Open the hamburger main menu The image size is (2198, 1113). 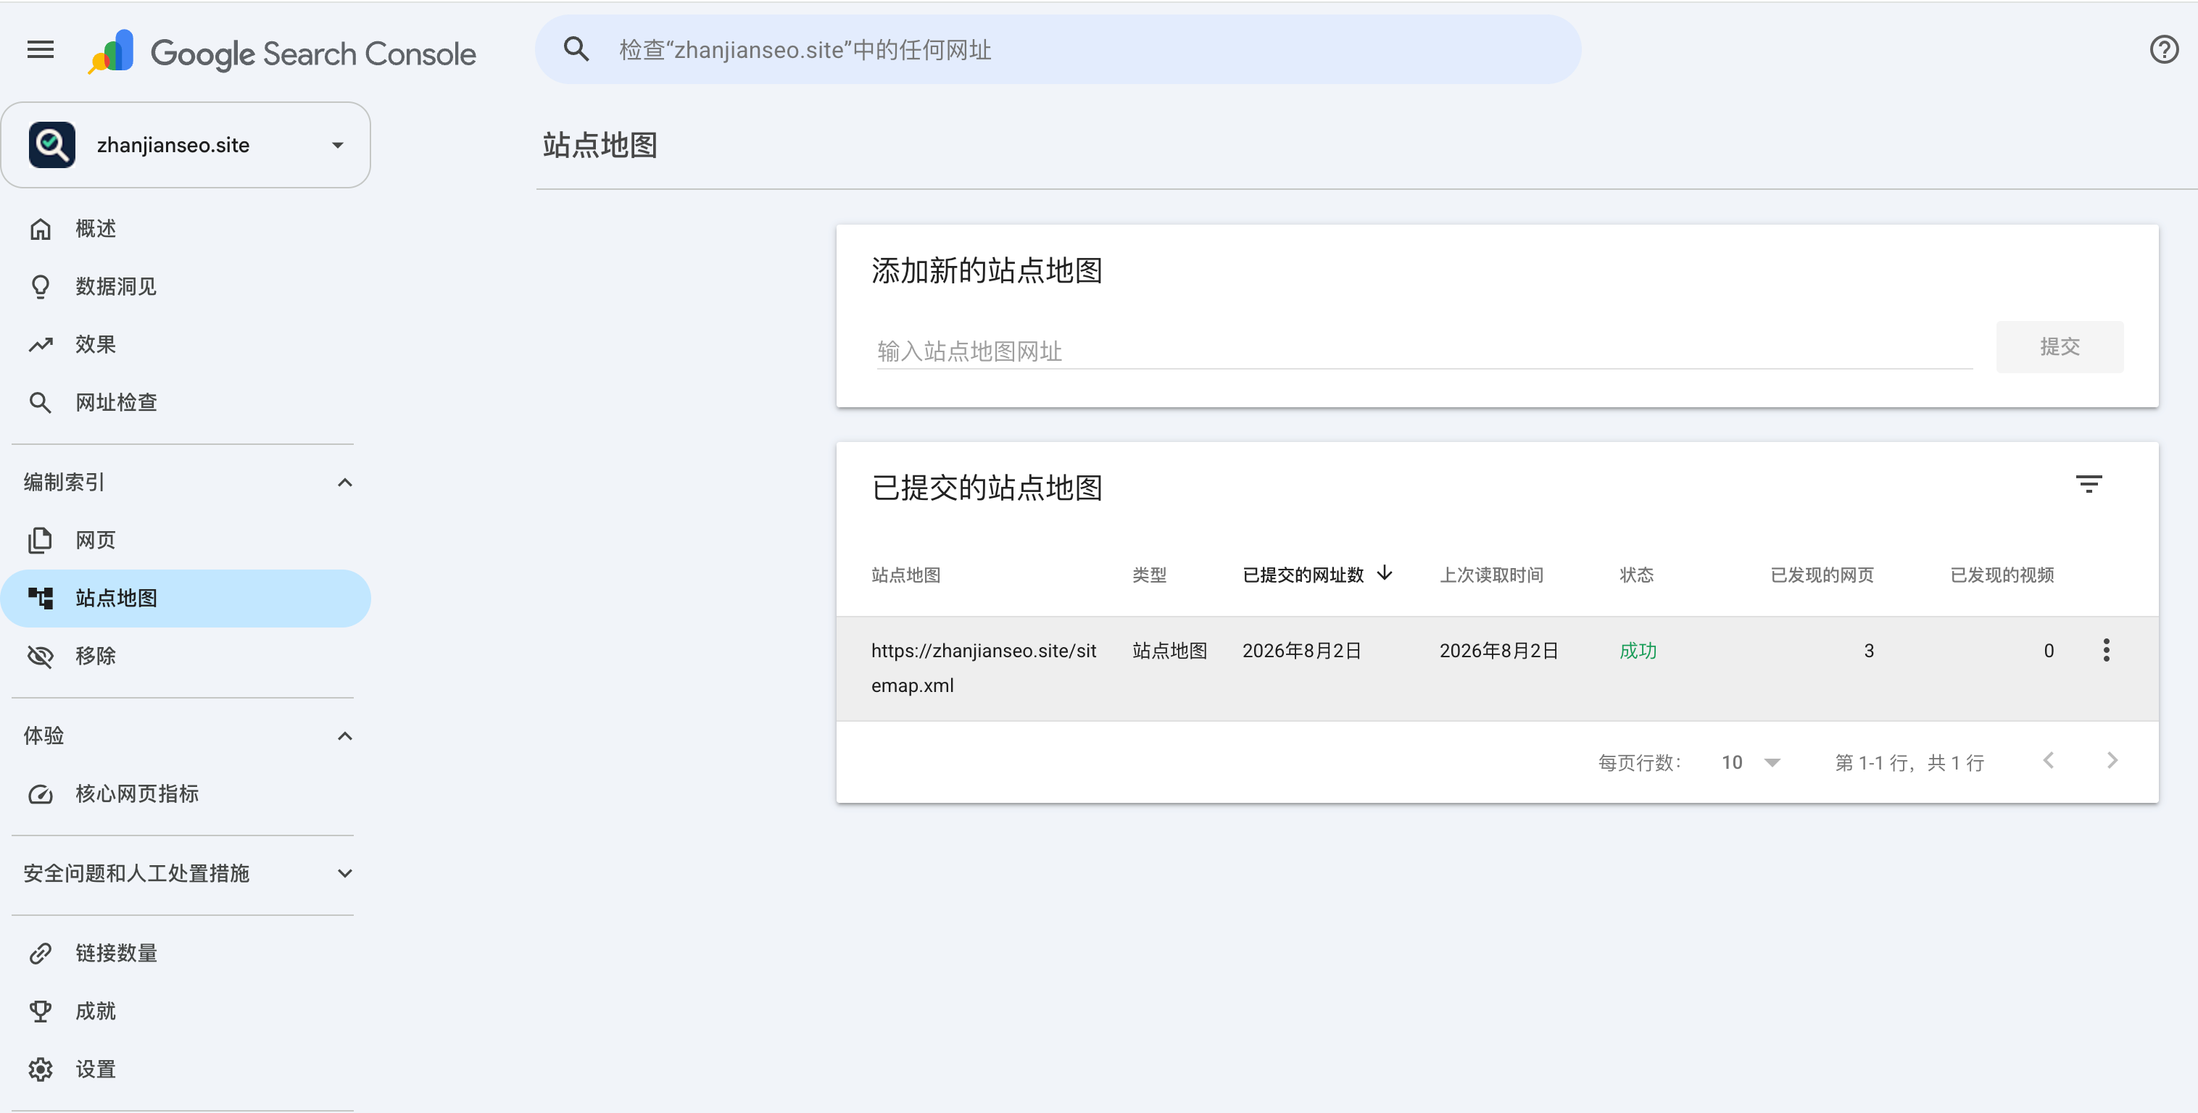[40, 49]
